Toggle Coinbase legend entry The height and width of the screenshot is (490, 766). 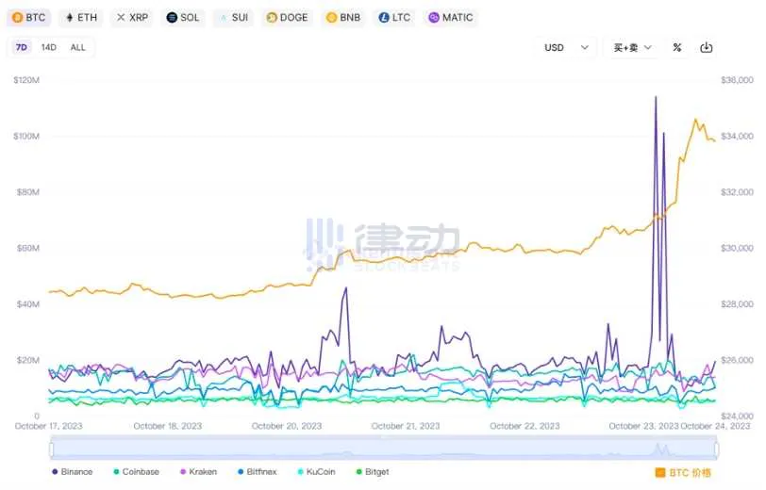(136, 471)
